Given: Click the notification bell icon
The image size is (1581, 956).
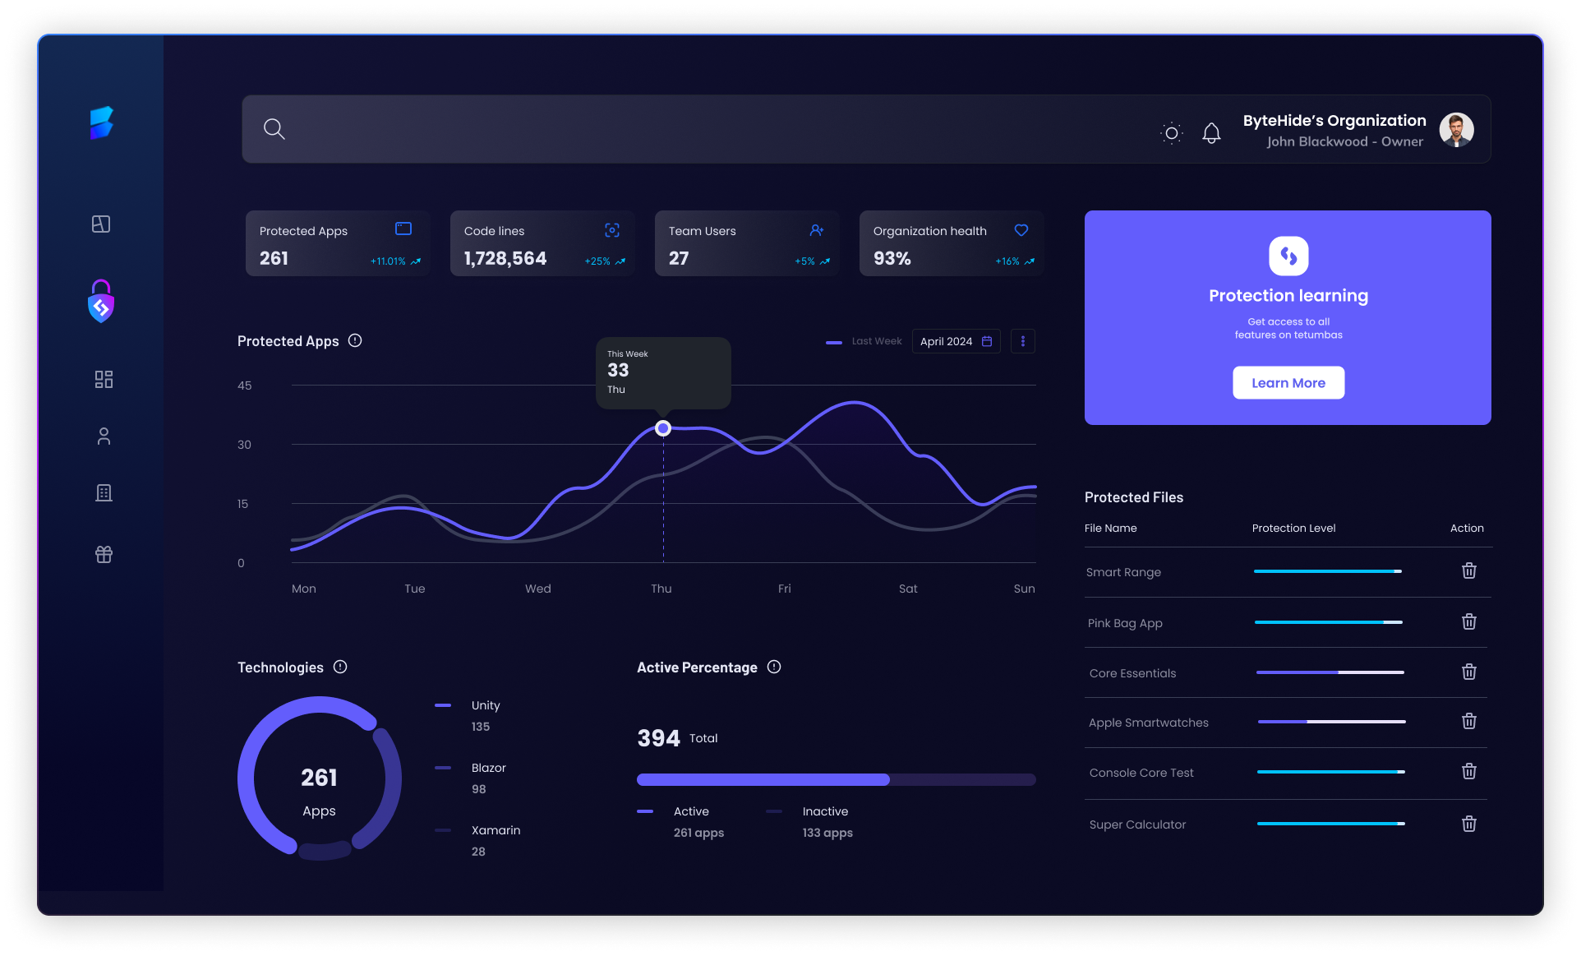Looking at the screenshot, I should click(x=1211, y=133).
